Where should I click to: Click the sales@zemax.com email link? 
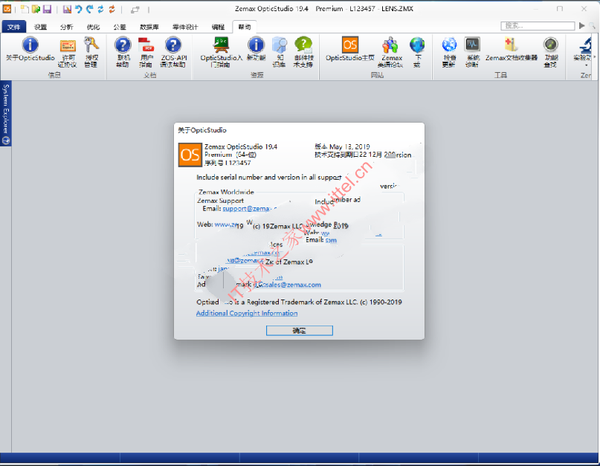click(291, 285)
